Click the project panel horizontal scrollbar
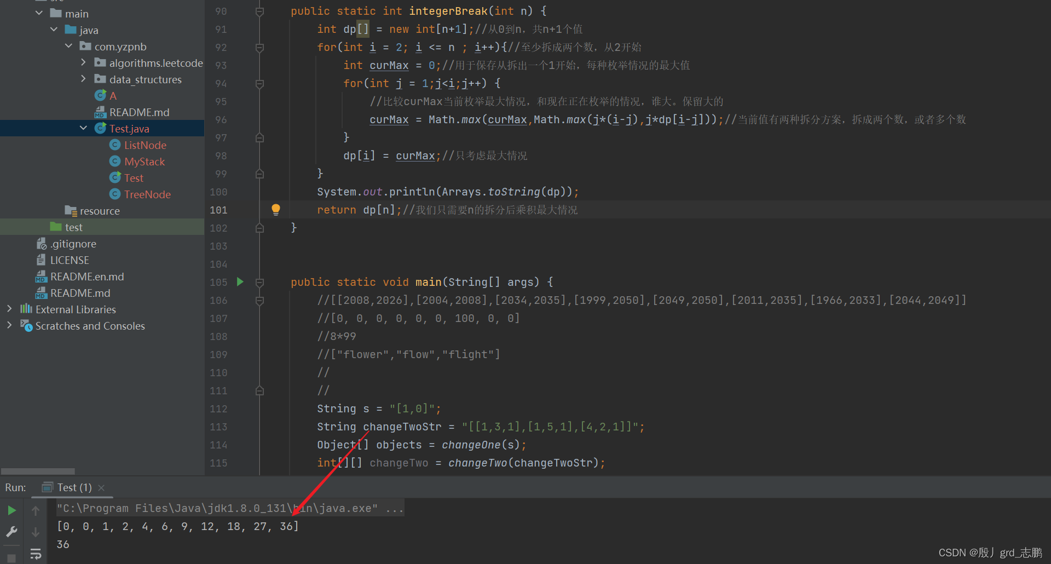Screen dimensions: 1051x564 (x=38, y=471)
